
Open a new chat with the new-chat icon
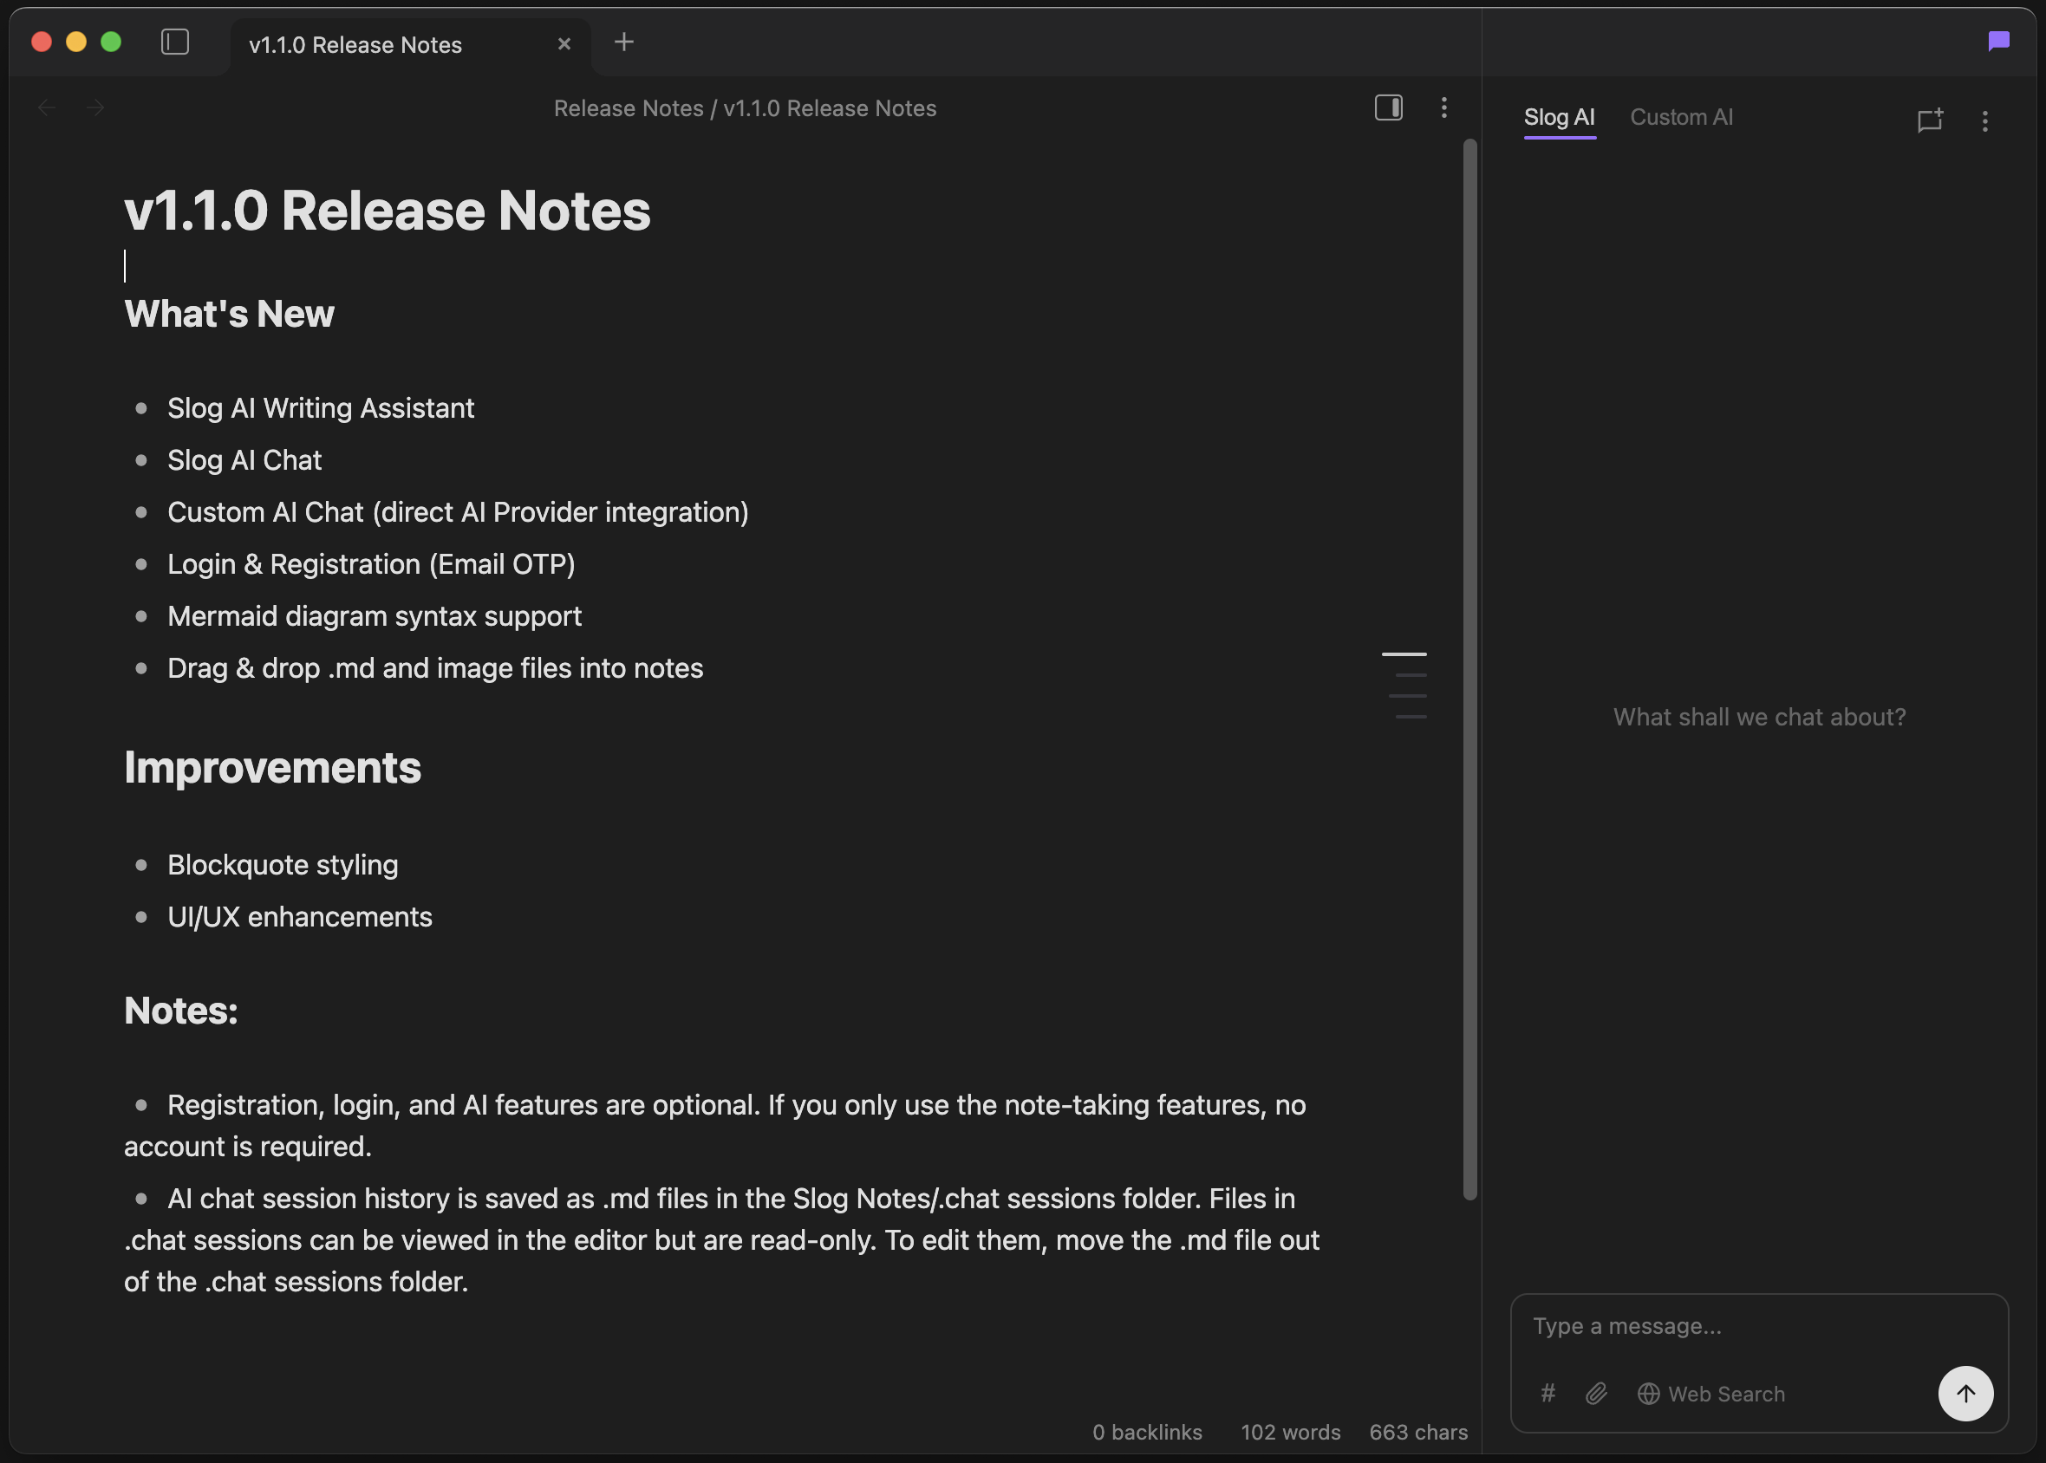tap(1929, 120)
